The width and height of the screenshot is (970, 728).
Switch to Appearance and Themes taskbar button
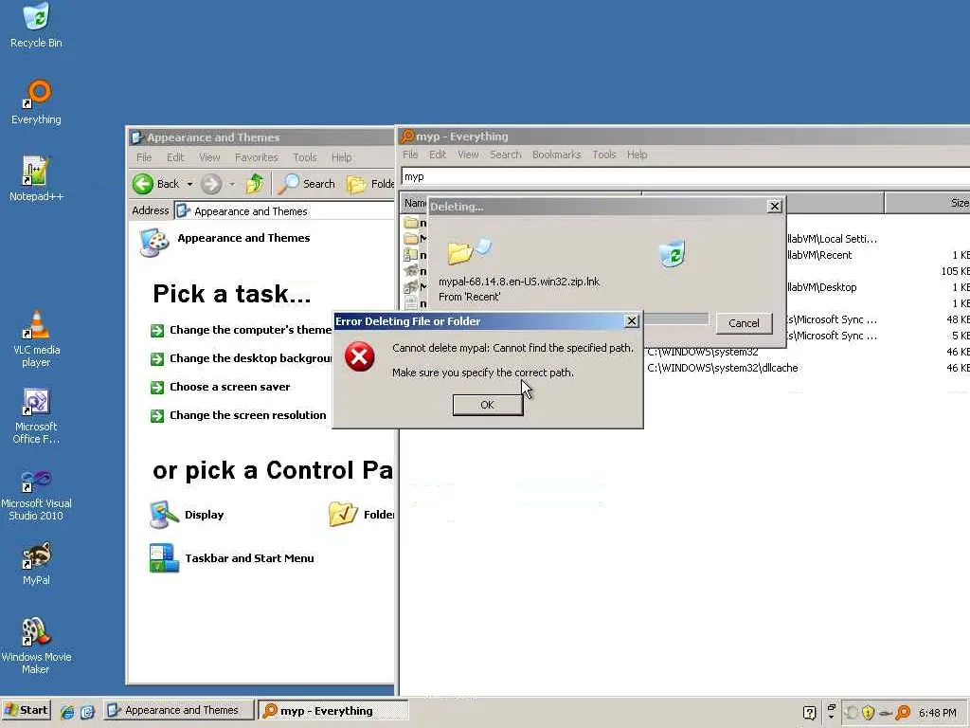click(179, 711)
